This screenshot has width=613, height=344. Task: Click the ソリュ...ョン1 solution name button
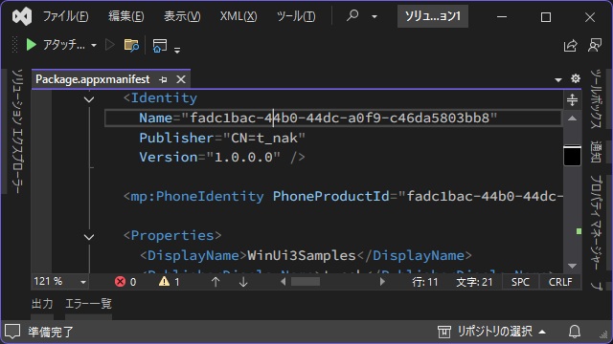tap(433, 16)
